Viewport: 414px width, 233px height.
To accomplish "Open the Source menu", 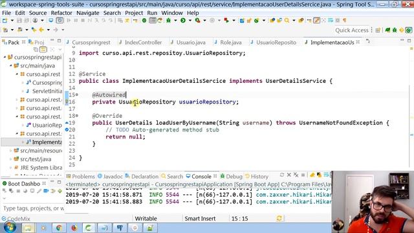I will [38, 13].
